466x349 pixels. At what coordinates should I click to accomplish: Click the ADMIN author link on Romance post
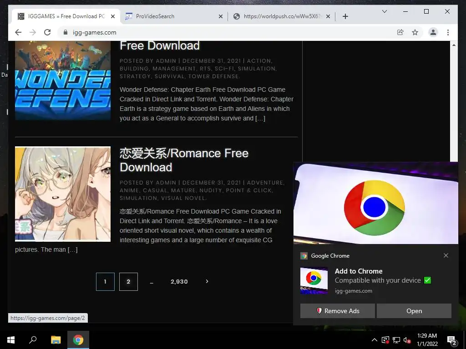166,183
